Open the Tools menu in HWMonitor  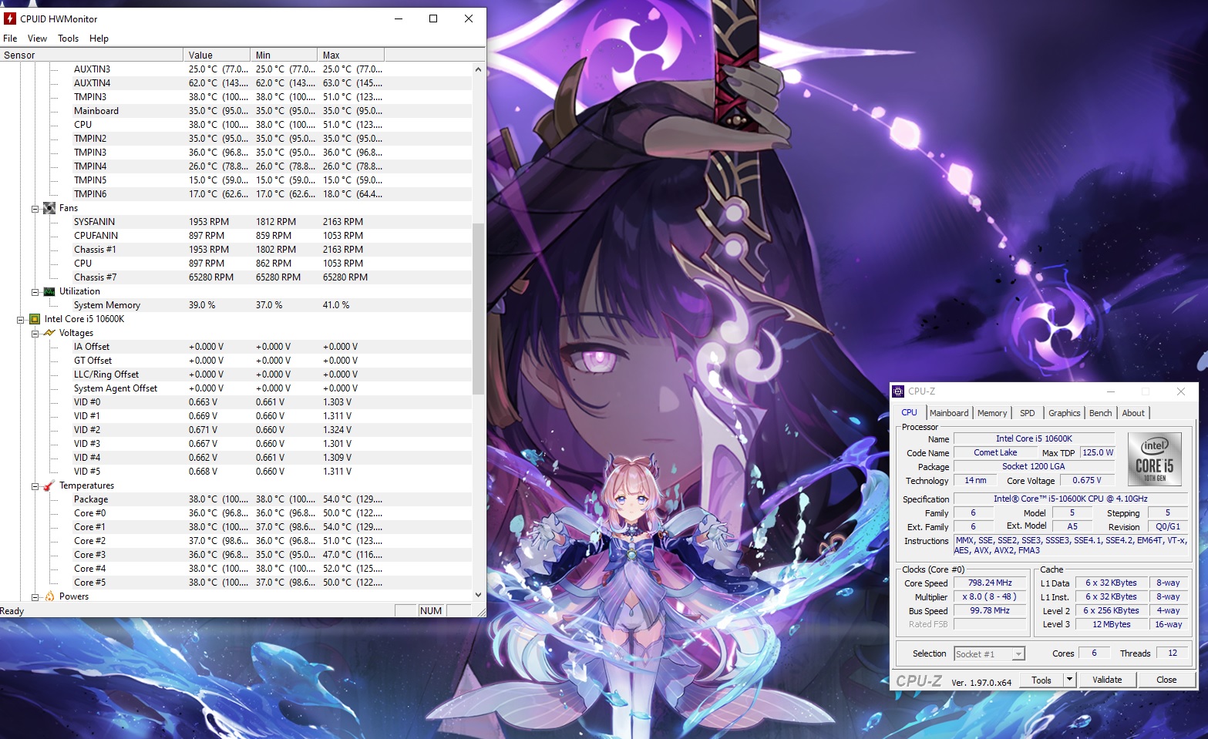pos(68,39)
